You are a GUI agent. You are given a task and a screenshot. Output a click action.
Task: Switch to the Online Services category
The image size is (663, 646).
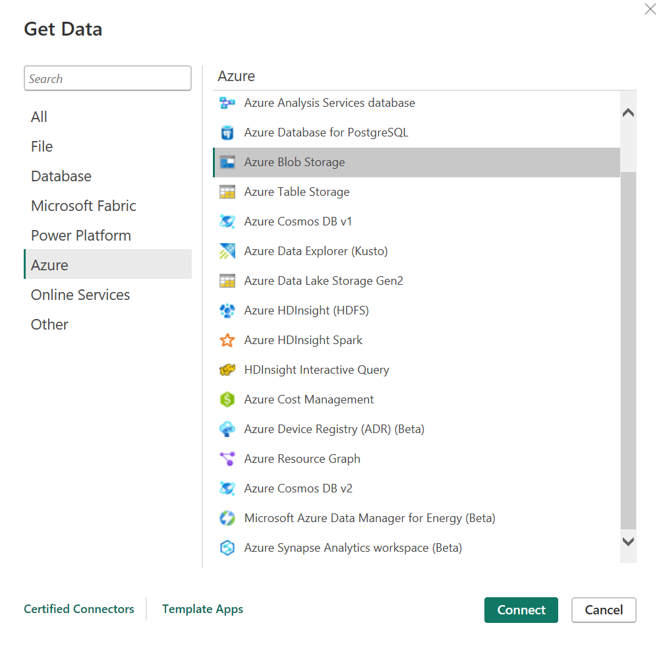pyautogui.click(x=80, y=295)
